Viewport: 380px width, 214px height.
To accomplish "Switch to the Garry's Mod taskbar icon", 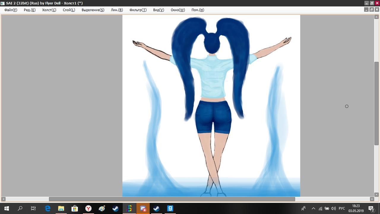I will tap(170, 208).
